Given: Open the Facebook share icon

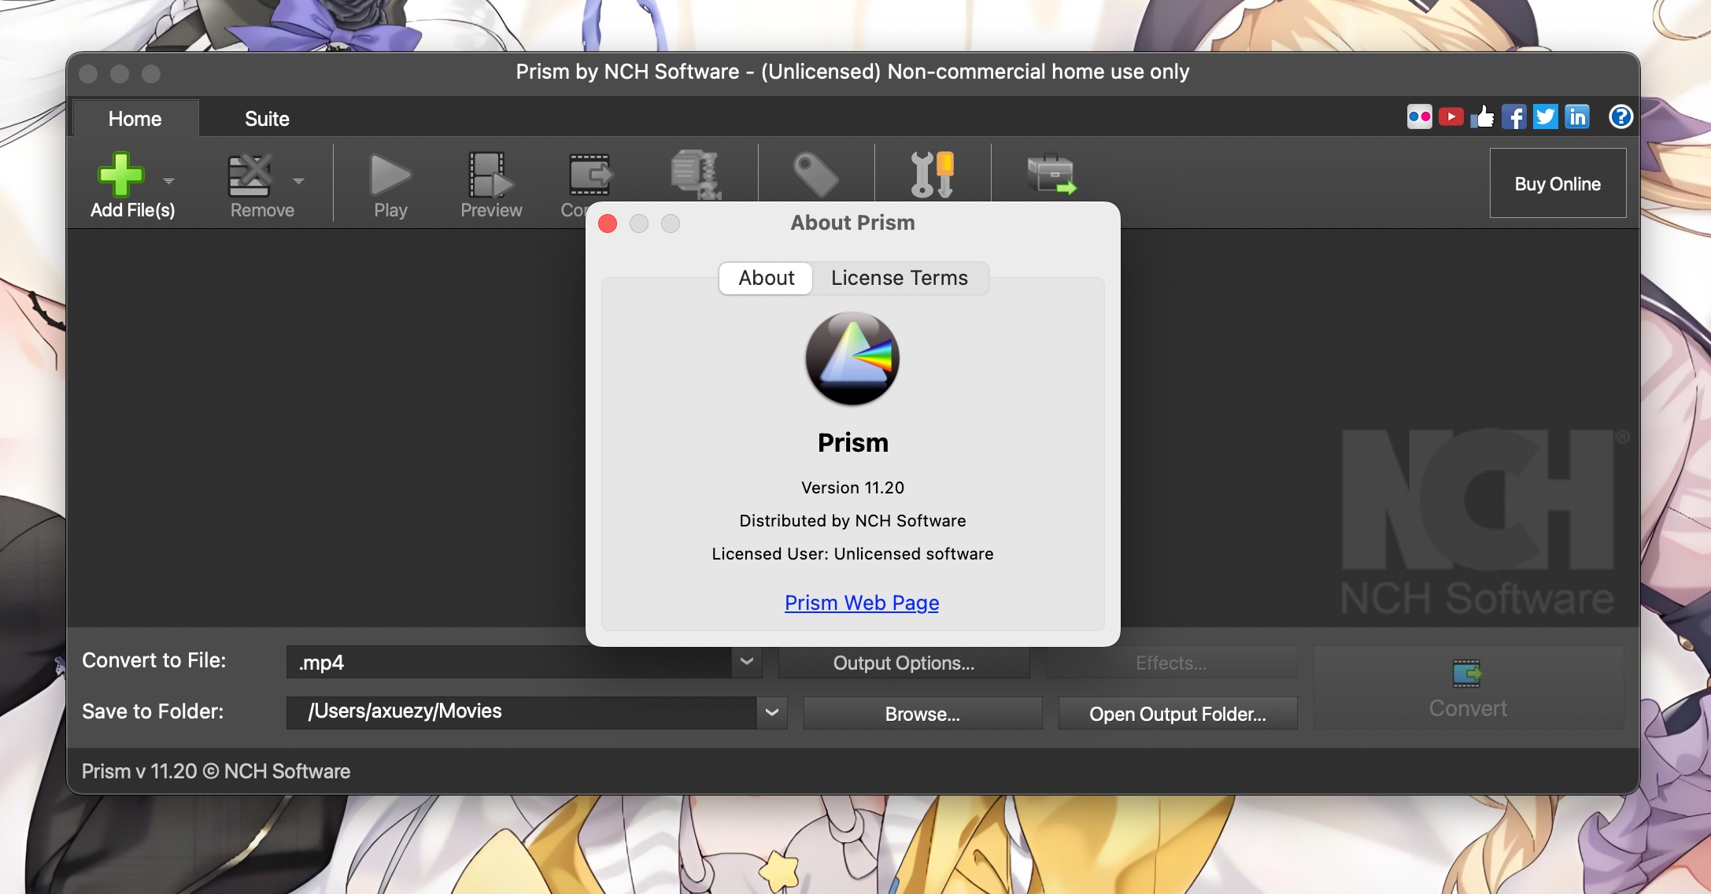Looking at the screenshot, I should [1513, 117].
